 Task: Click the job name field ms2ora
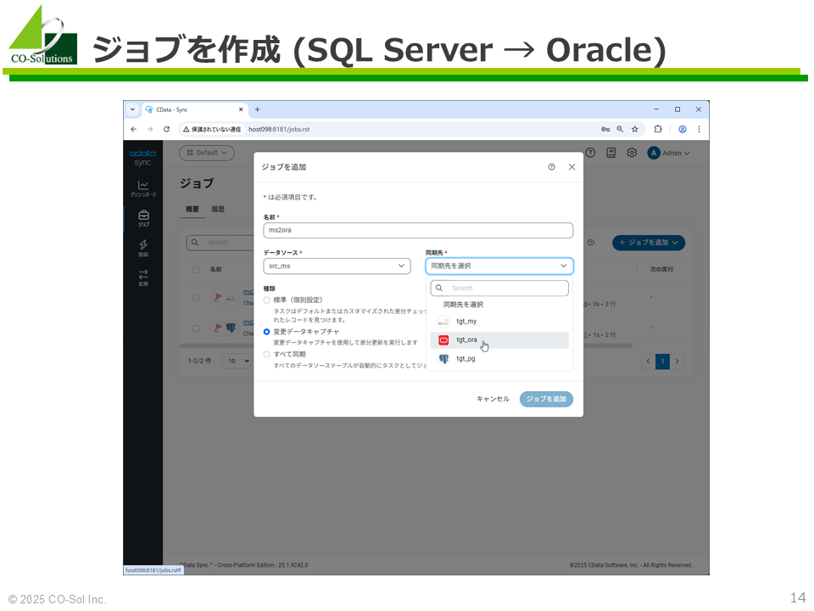pyautogui.click(x=418, y=230)
